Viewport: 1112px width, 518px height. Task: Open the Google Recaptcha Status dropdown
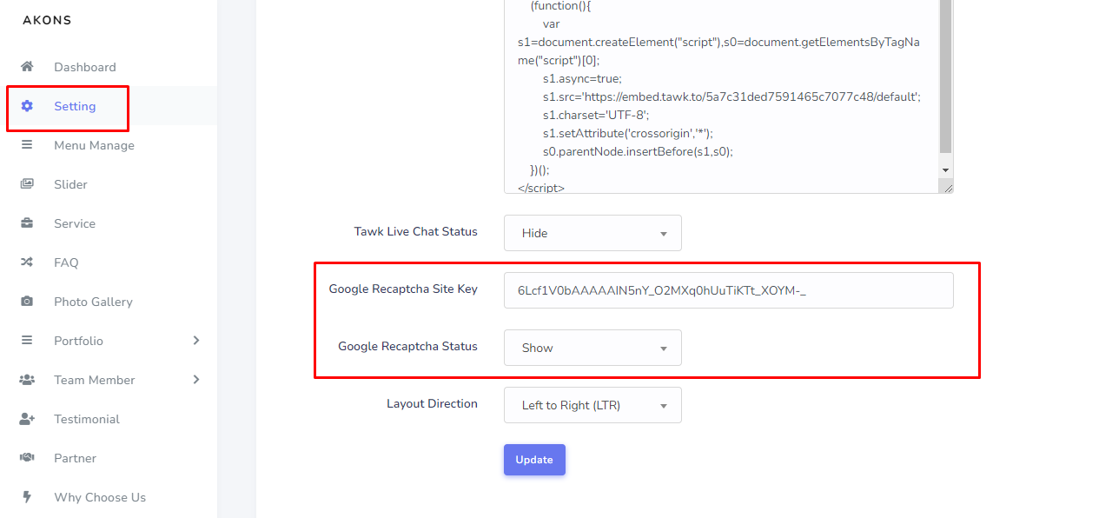pyautogui.click(x=592, y=348)
